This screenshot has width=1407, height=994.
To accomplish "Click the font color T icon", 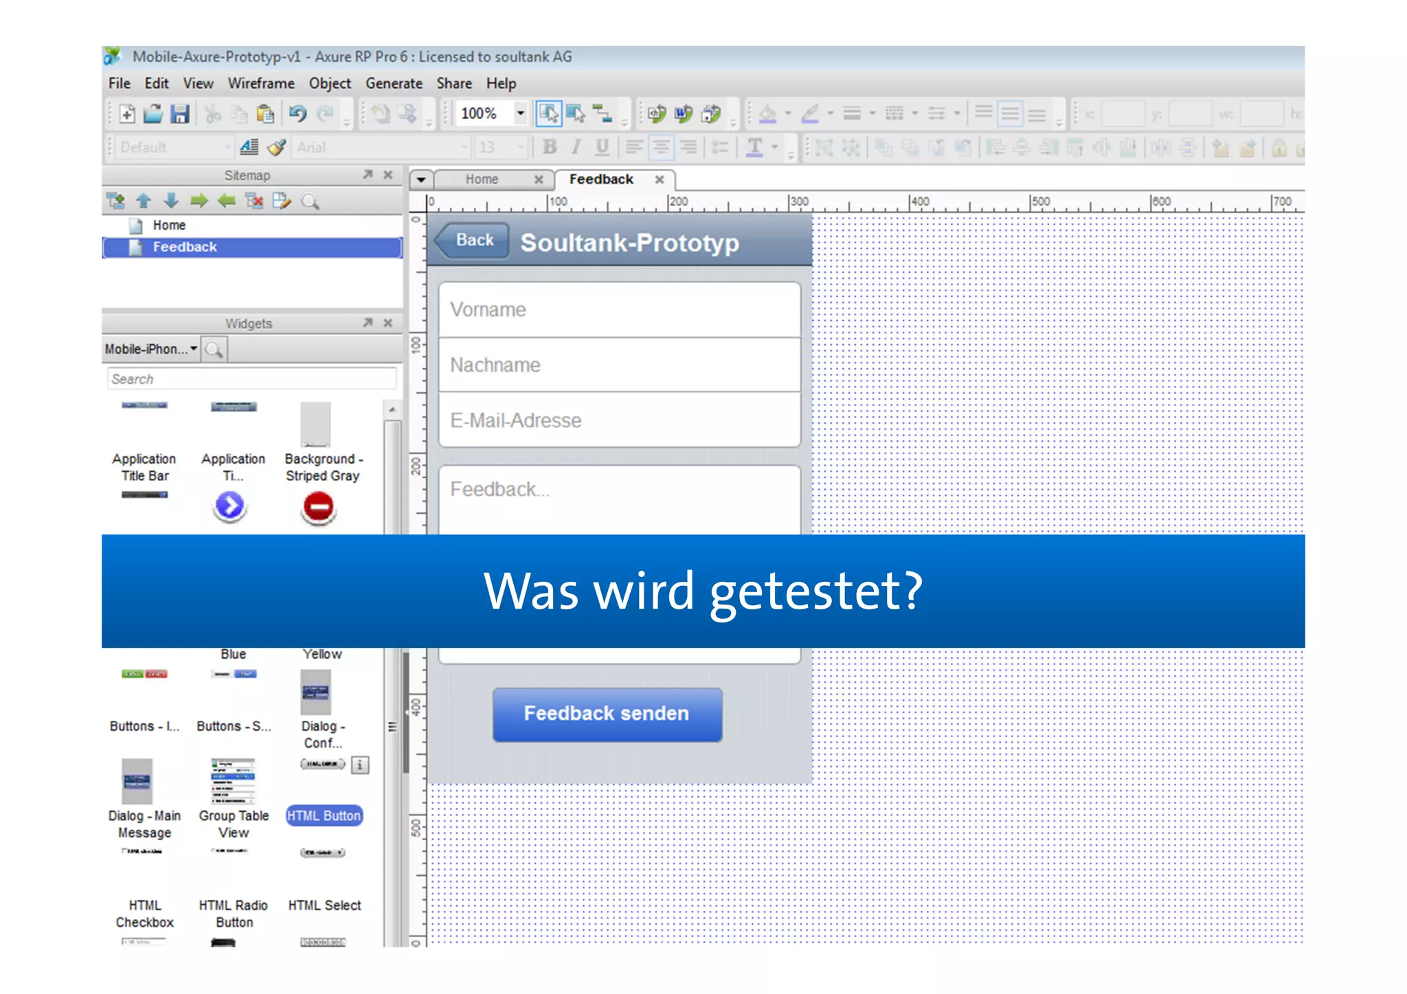I will coord(754,147).
